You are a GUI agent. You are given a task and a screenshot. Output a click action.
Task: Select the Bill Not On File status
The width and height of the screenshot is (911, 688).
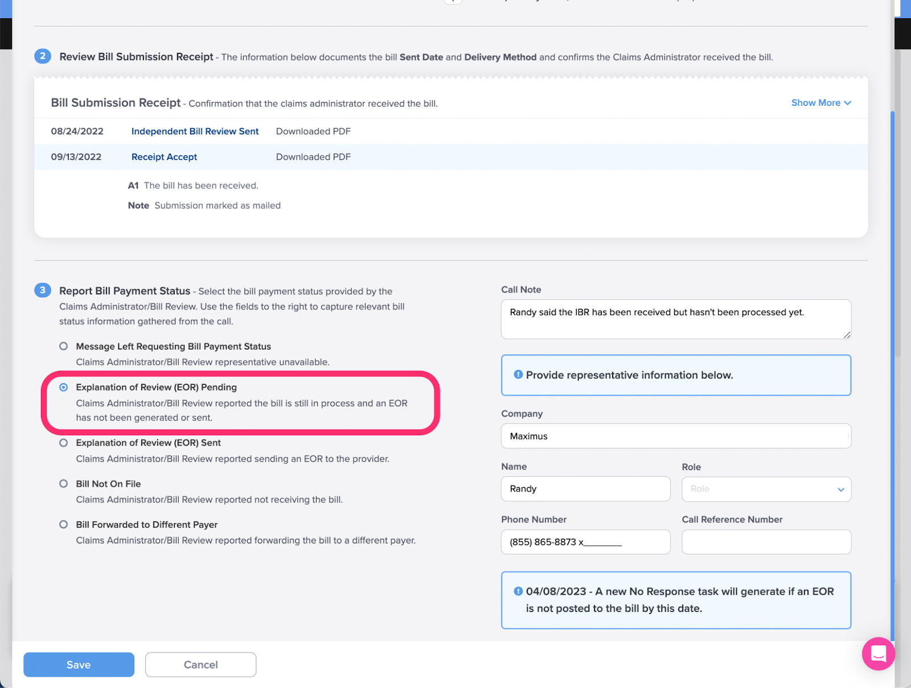coord(63,483)
